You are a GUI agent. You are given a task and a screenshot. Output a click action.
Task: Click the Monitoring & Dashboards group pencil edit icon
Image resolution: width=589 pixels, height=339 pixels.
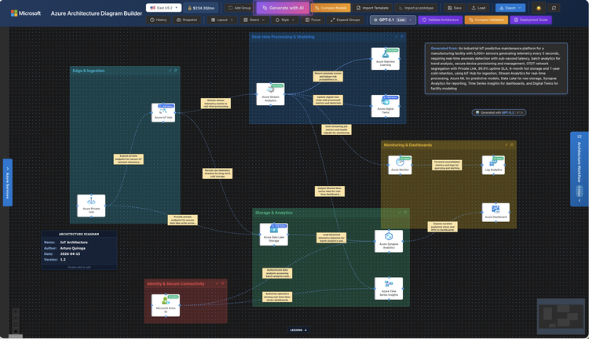pyautogui.click(x=506, y=144)
